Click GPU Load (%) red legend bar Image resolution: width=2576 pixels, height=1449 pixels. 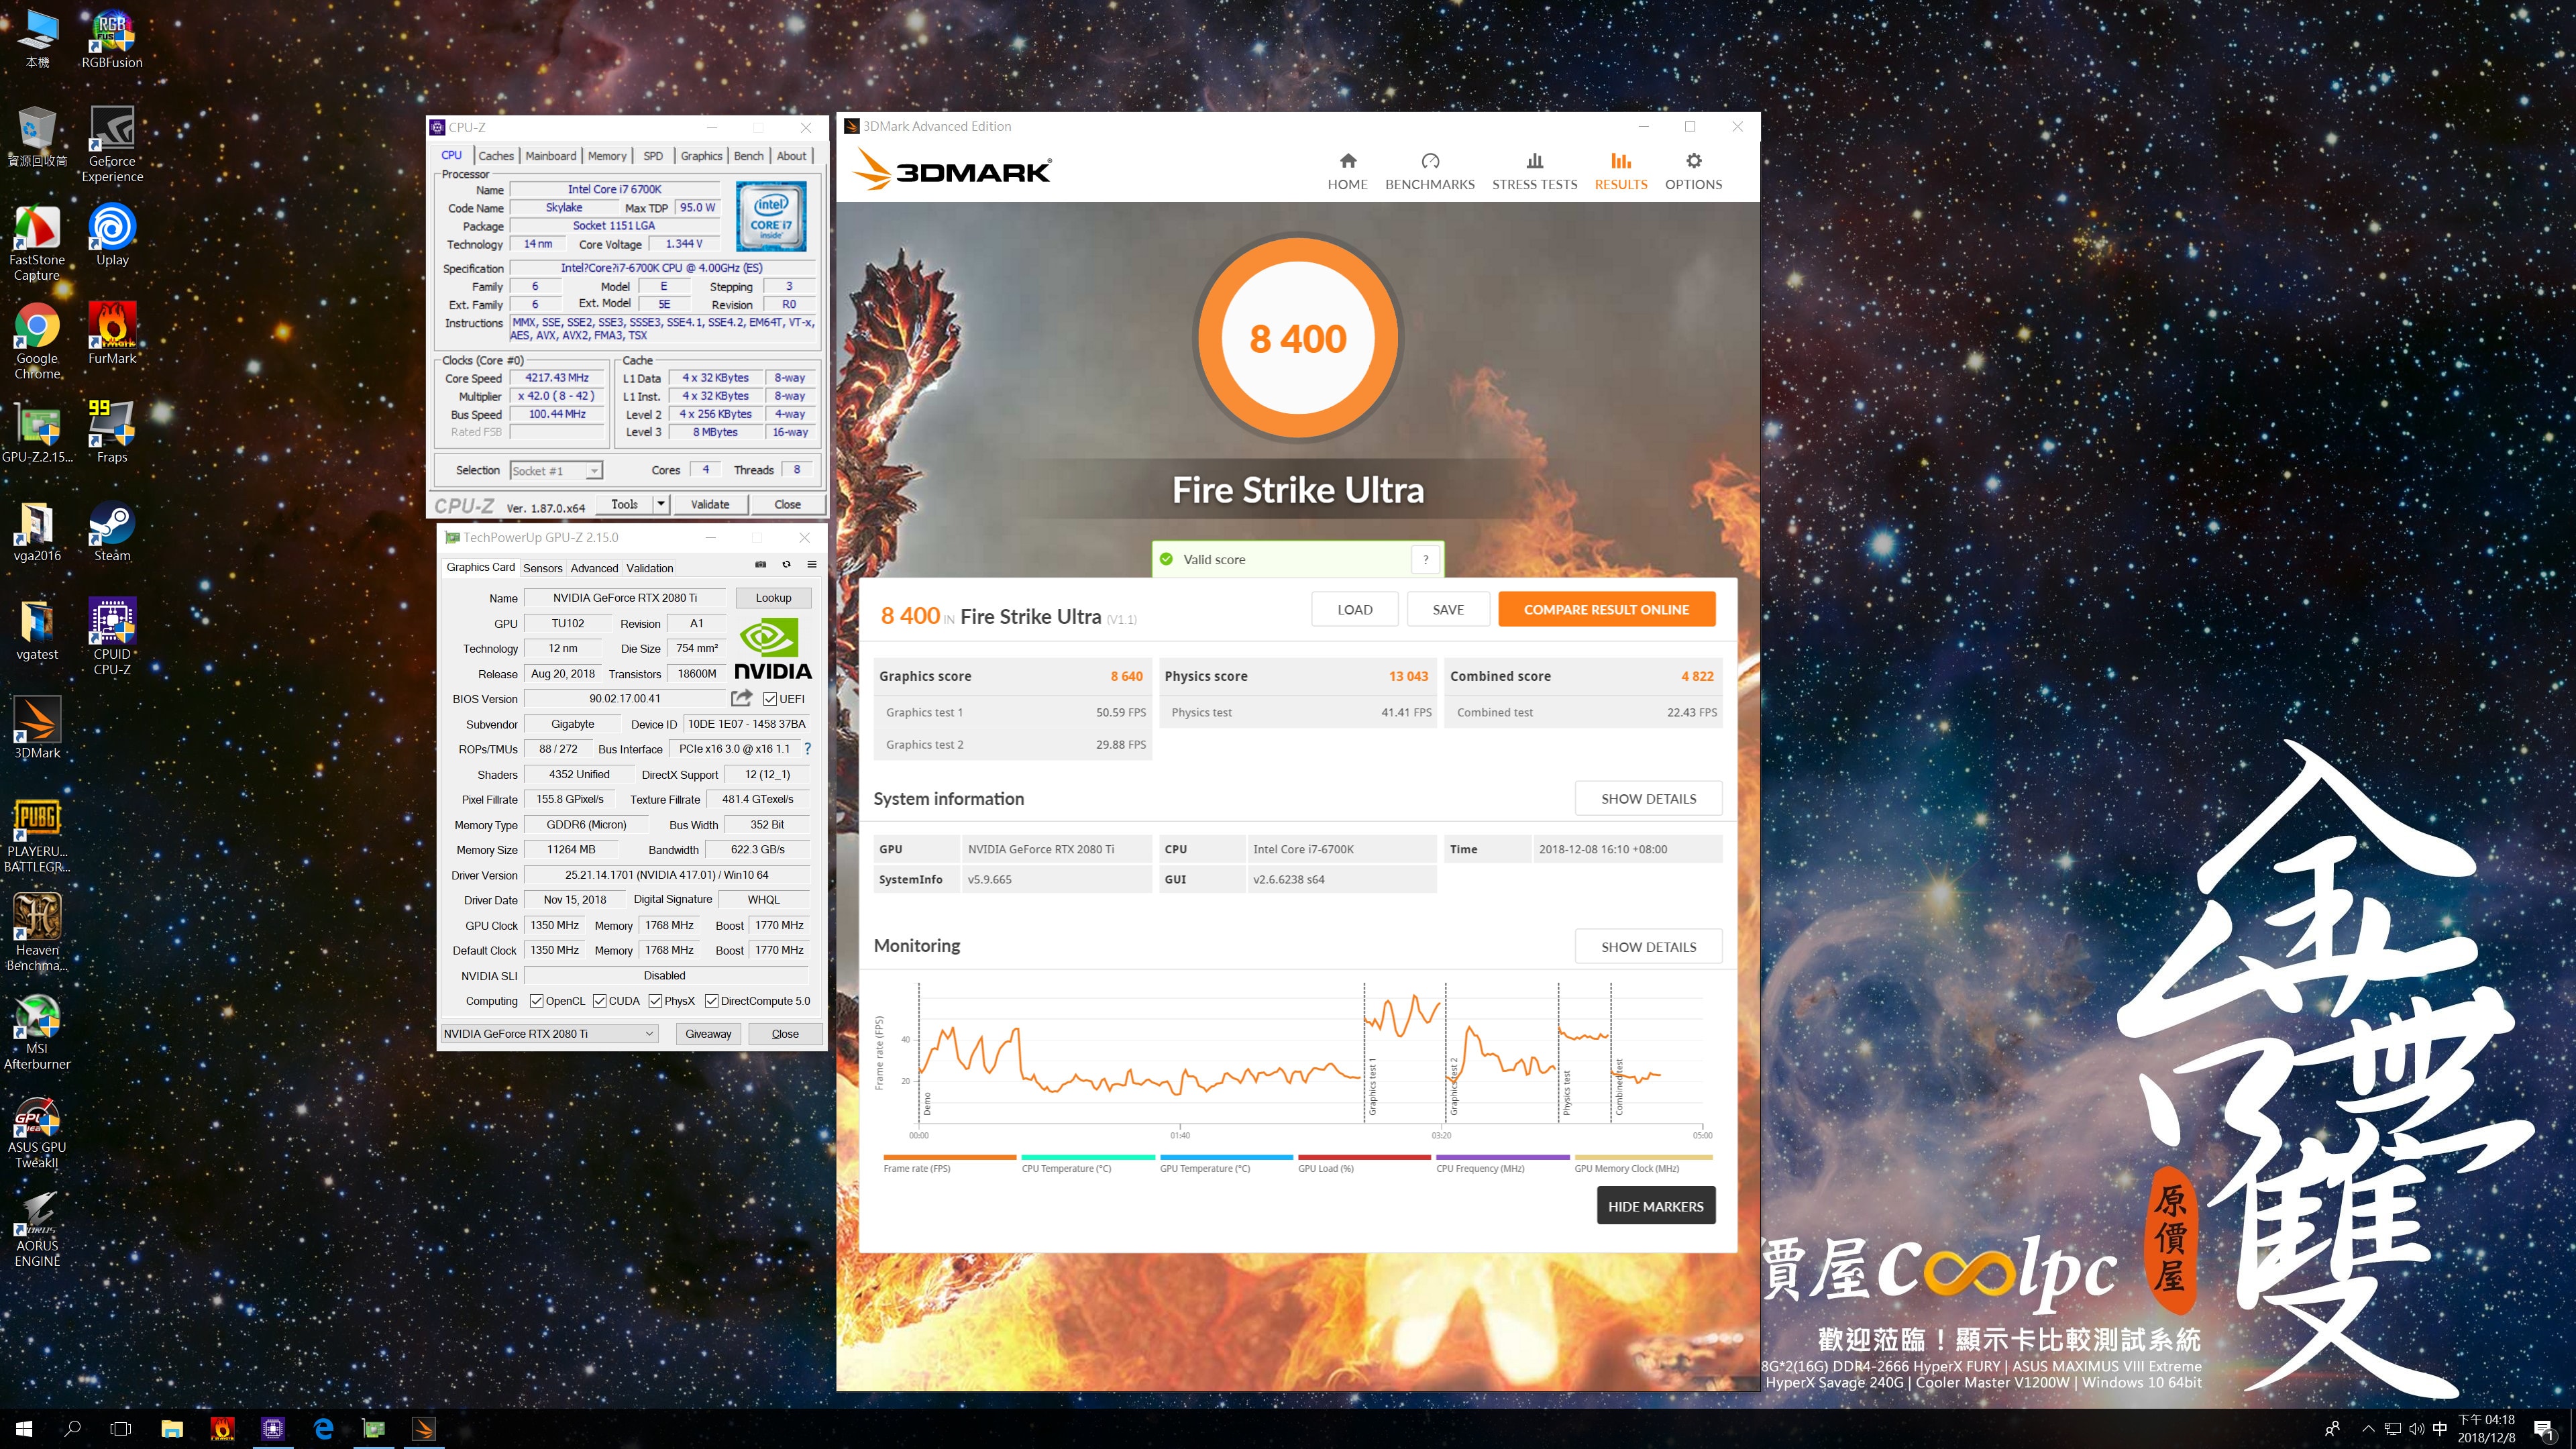[1364, 1157]
